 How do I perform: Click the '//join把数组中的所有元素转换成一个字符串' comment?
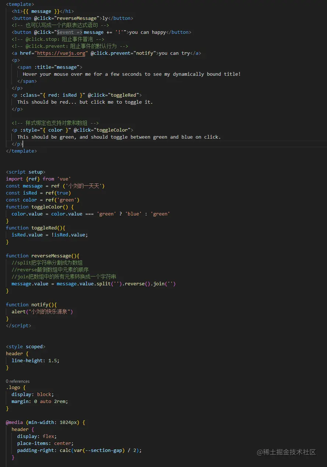(64, 277)
